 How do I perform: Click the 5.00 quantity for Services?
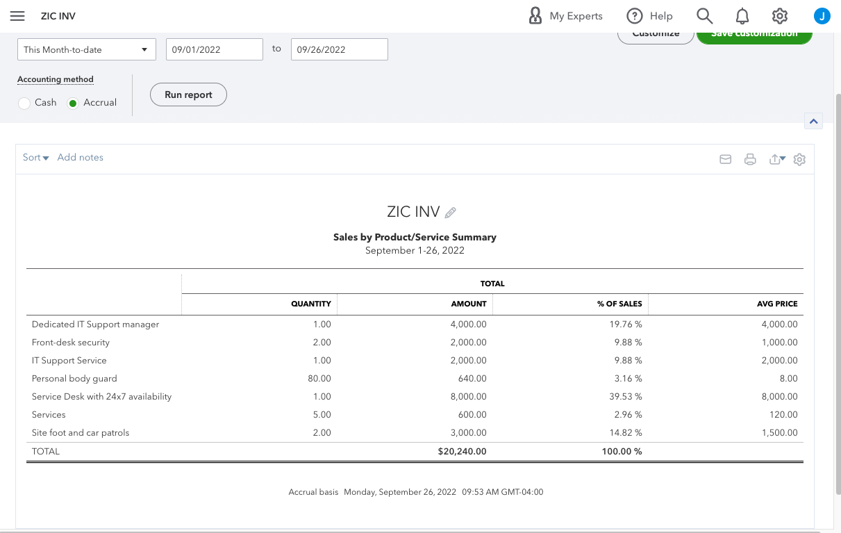tap(322, 415)
